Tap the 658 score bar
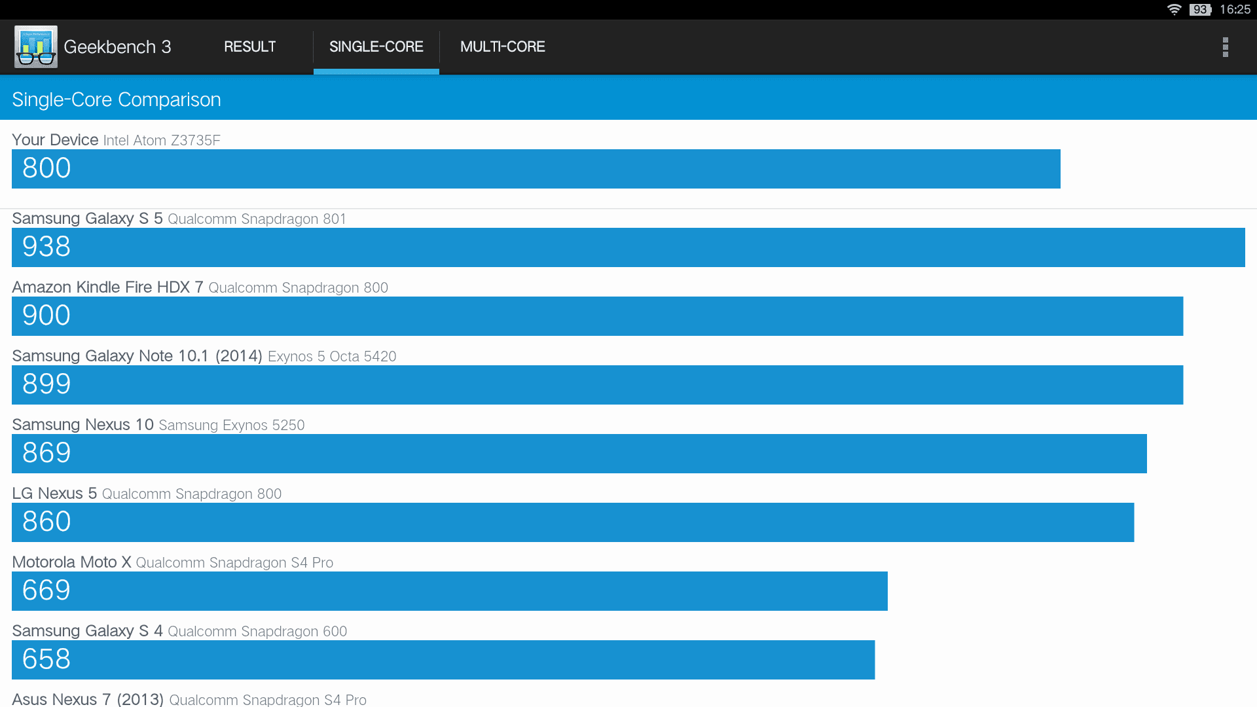The height and width of the screenshot is (707, 1257). pos(443,660)
